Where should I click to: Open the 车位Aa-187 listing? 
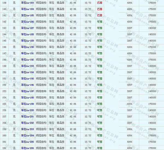point(28,28)
